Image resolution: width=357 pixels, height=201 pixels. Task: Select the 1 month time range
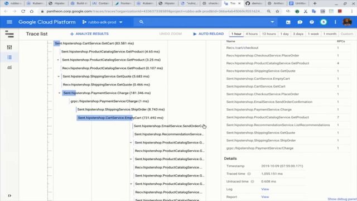click(330, 33)
